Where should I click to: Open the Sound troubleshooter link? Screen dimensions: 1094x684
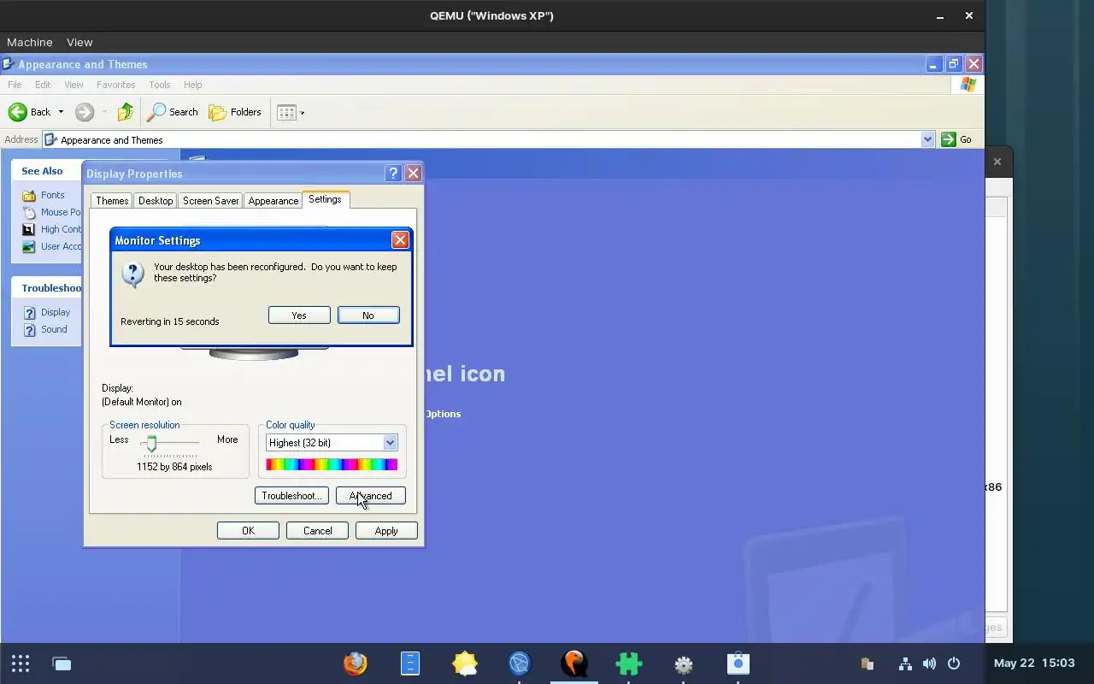[x=54, y=329]
